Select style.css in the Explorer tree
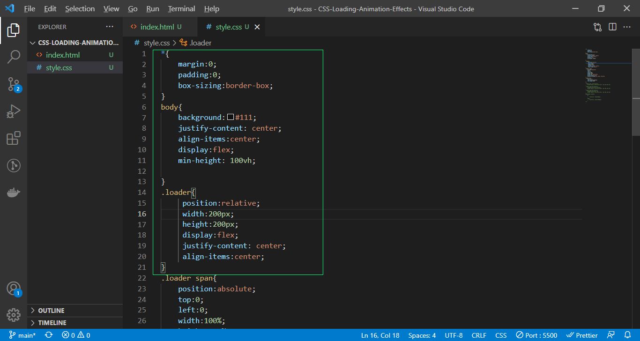 [x=75, y=67]
